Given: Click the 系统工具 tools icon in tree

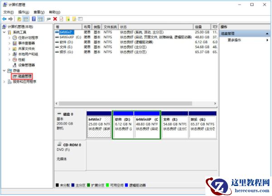Looking at the screenshot, I should click(x=10, y=32).
